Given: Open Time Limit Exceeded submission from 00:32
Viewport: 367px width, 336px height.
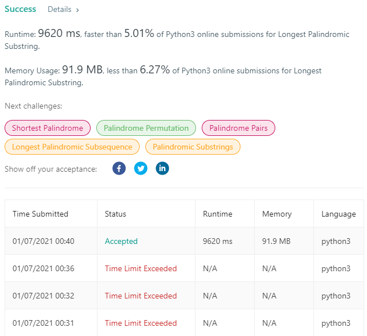Looking at the screenshot, I should point(141,296).
